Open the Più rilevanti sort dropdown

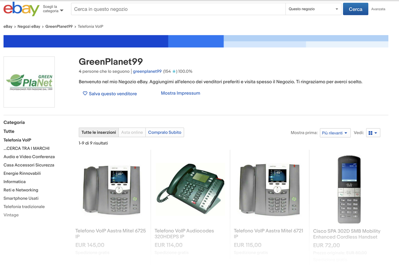(335, 133)
